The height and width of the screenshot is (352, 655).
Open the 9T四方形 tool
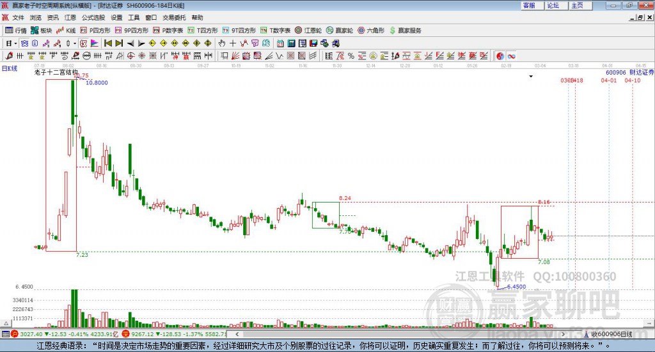tap(239, 31)
